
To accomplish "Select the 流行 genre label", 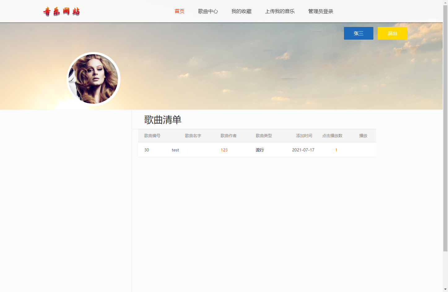I will [x=259, y=150].
